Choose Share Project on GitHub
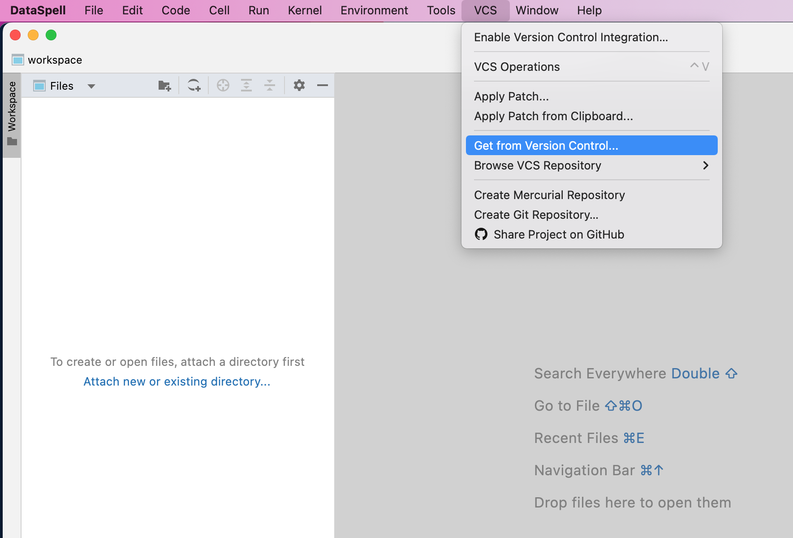This screenshot has width=793, height=538. point(591,234)
